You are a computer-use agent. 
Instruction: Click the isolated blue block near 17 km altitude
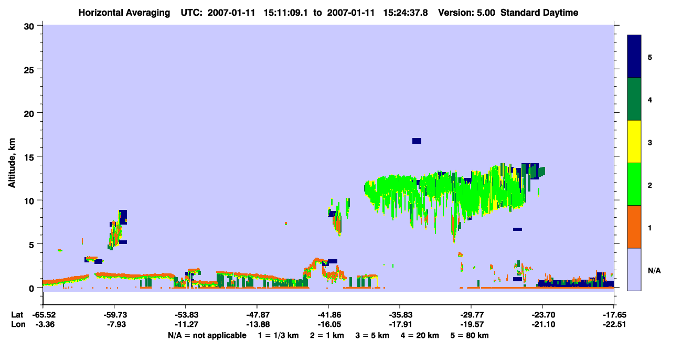tap(417, 141)
